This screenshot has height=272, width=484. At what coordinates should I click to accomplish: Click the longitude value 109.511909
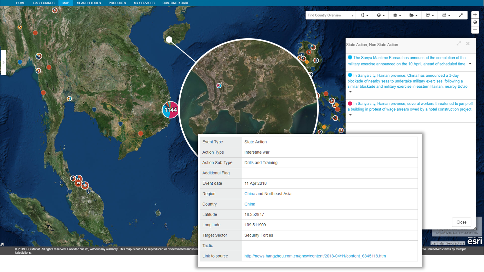(x=255, y=225)
